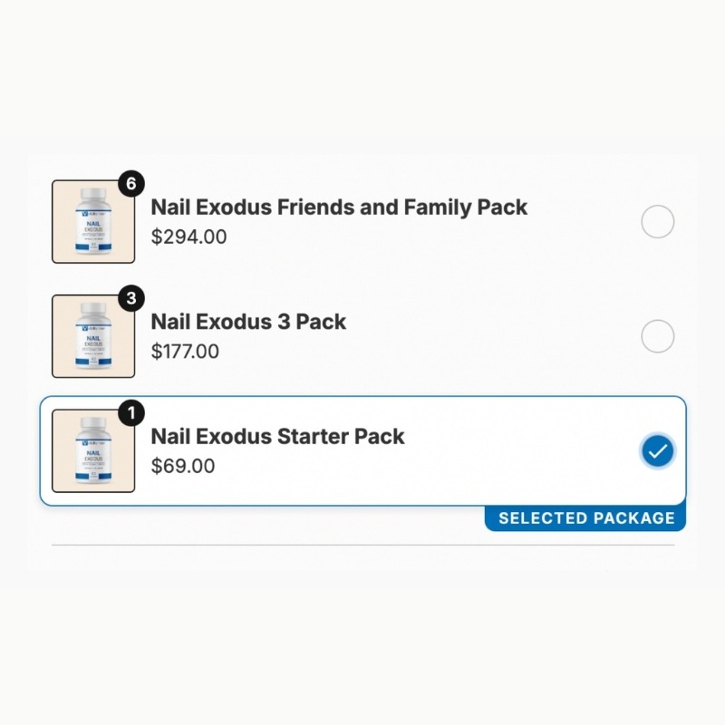725x725 pixels.
Task: Click the Starter Pack bottle thumbnail
Action: click(x=93, y=450)
